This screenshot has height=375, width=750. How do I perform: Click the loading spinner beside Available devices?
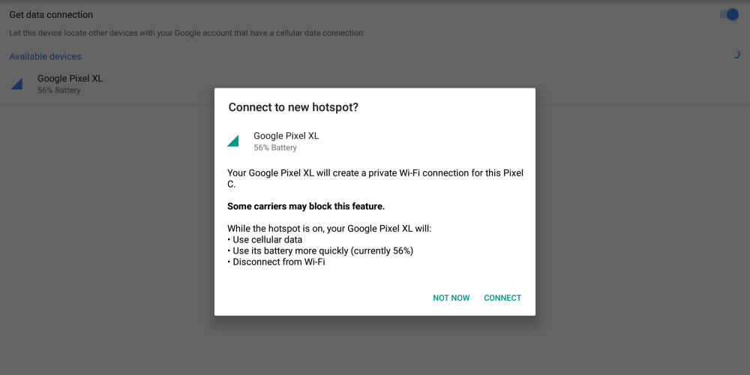736,55
